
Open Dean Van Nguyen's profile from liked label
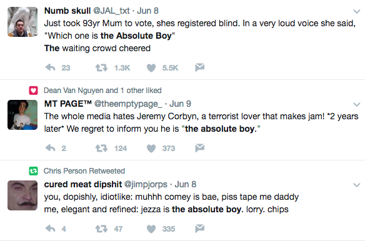tap(74, 91)
